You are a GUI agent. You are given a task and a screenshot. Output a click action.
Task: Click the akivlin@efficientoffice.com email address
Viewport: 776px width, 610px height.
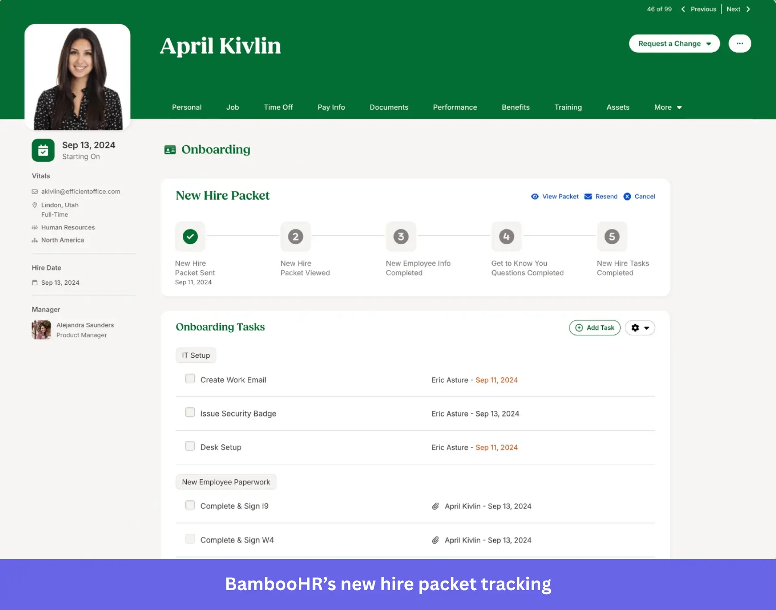(x=81, y=192)
